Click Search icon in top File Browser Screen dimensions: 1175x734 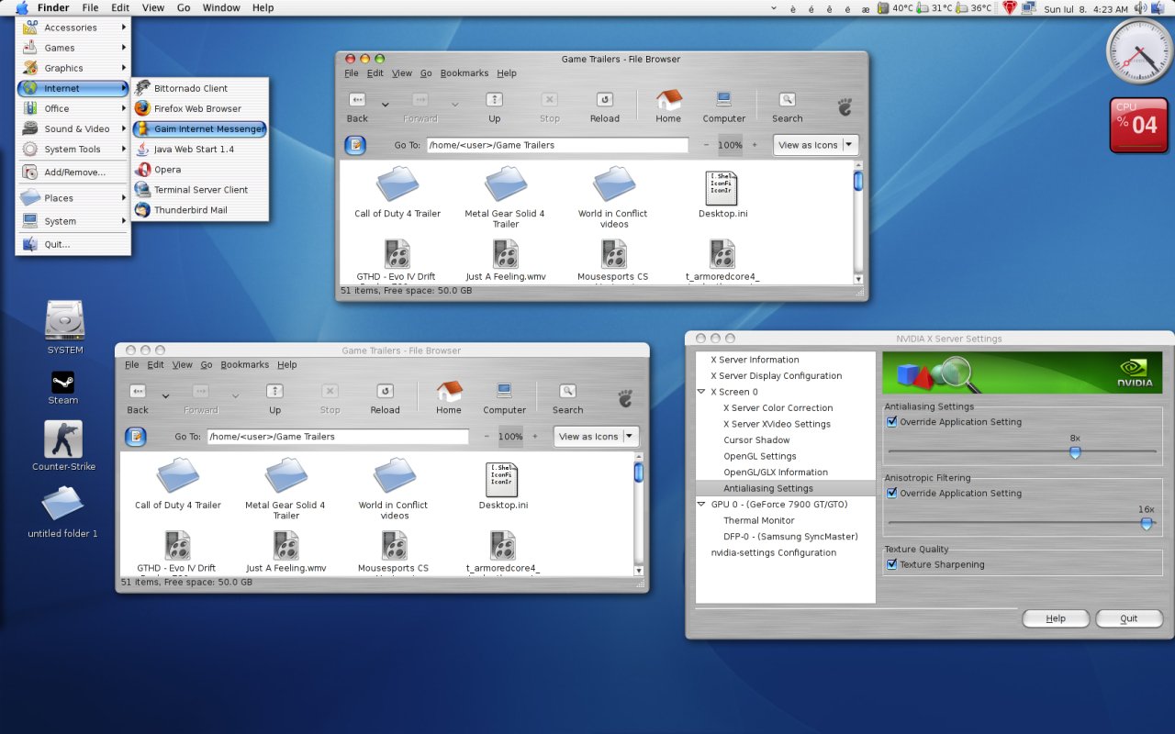tap(787, 106)
